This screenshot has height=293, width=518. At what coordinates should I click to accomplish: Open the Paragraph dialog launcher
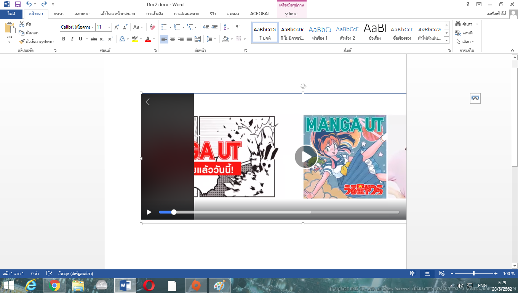click(246, 50)
